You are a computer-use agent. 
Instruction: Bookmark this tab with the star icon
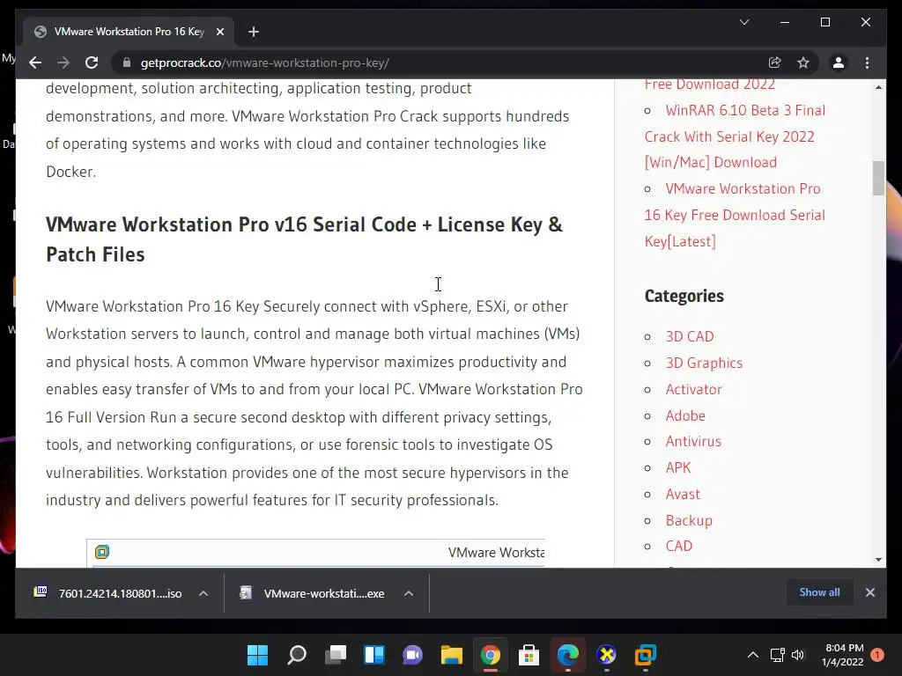[803, 62]
